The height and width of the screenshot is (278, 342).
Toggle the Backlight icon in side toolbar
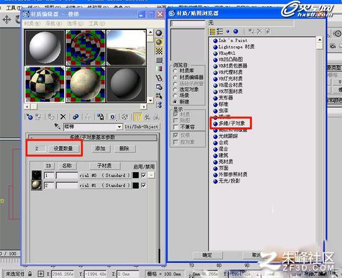click(x=159, y=42)
